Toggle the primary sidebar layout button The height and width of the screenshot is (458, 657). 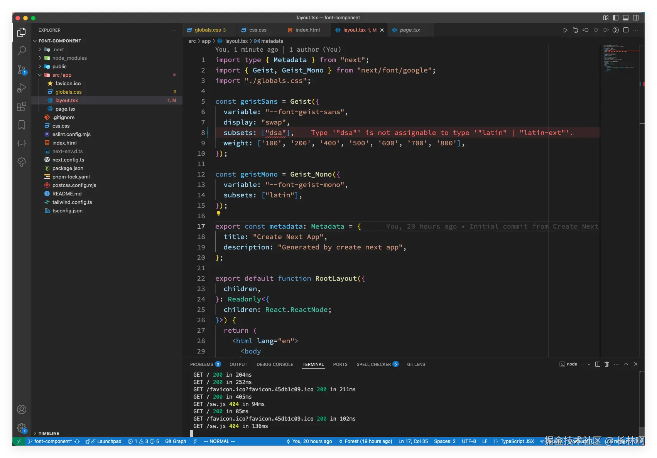pos(616,18)
